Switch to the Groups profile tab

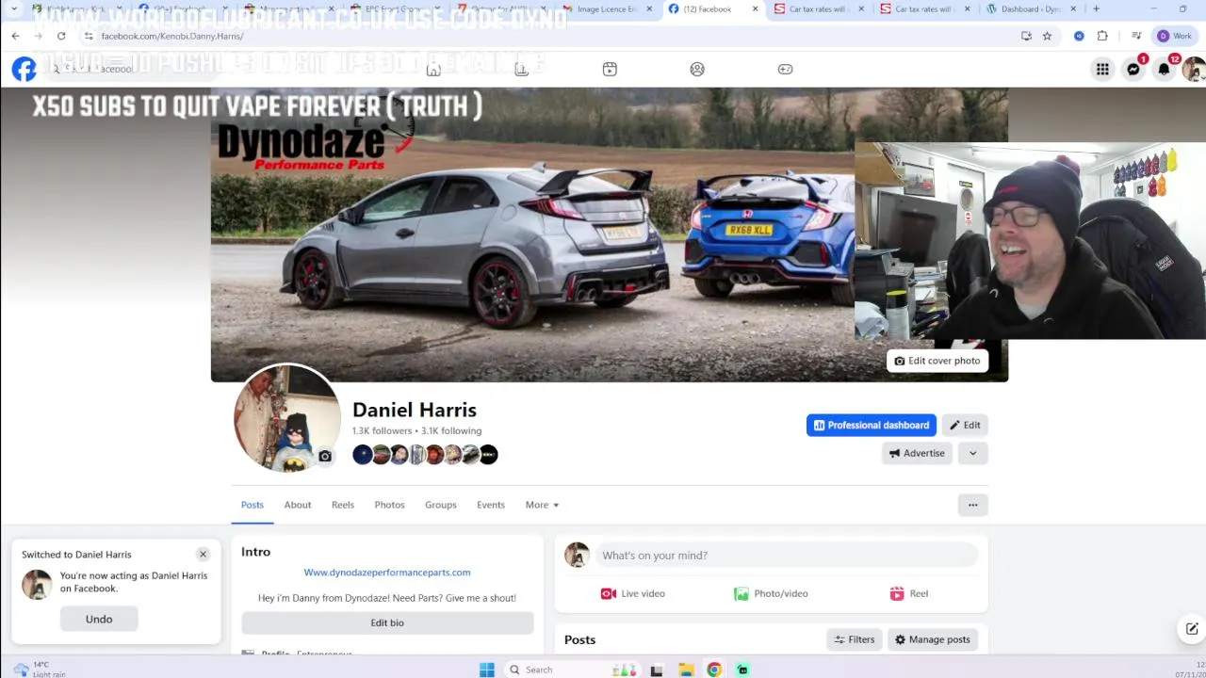pyautogui.click(x=440, y=505)
